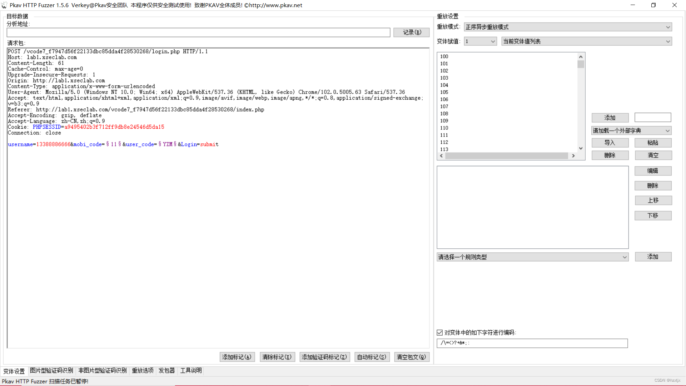Click the 分析地址 input field
Image resolution: width=686 pixels, height=386 pixels.
click(198, 33)
